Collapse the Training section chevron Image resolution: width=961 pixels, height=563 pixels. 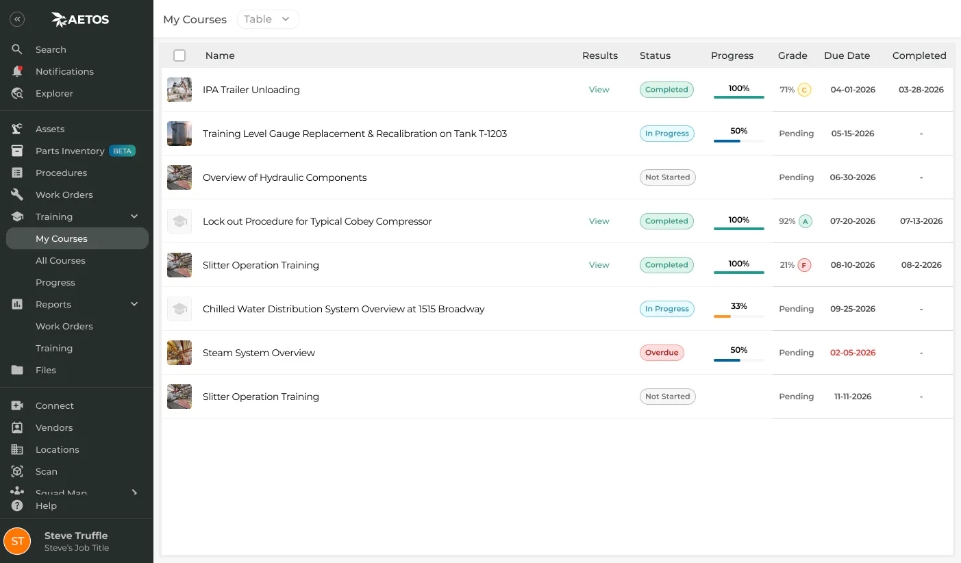[134, 216]
